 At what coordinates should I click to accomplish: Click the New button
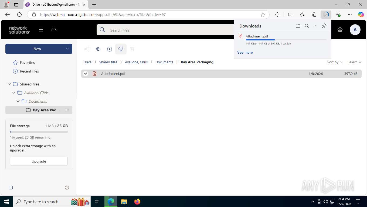click(x=37, y=49)
